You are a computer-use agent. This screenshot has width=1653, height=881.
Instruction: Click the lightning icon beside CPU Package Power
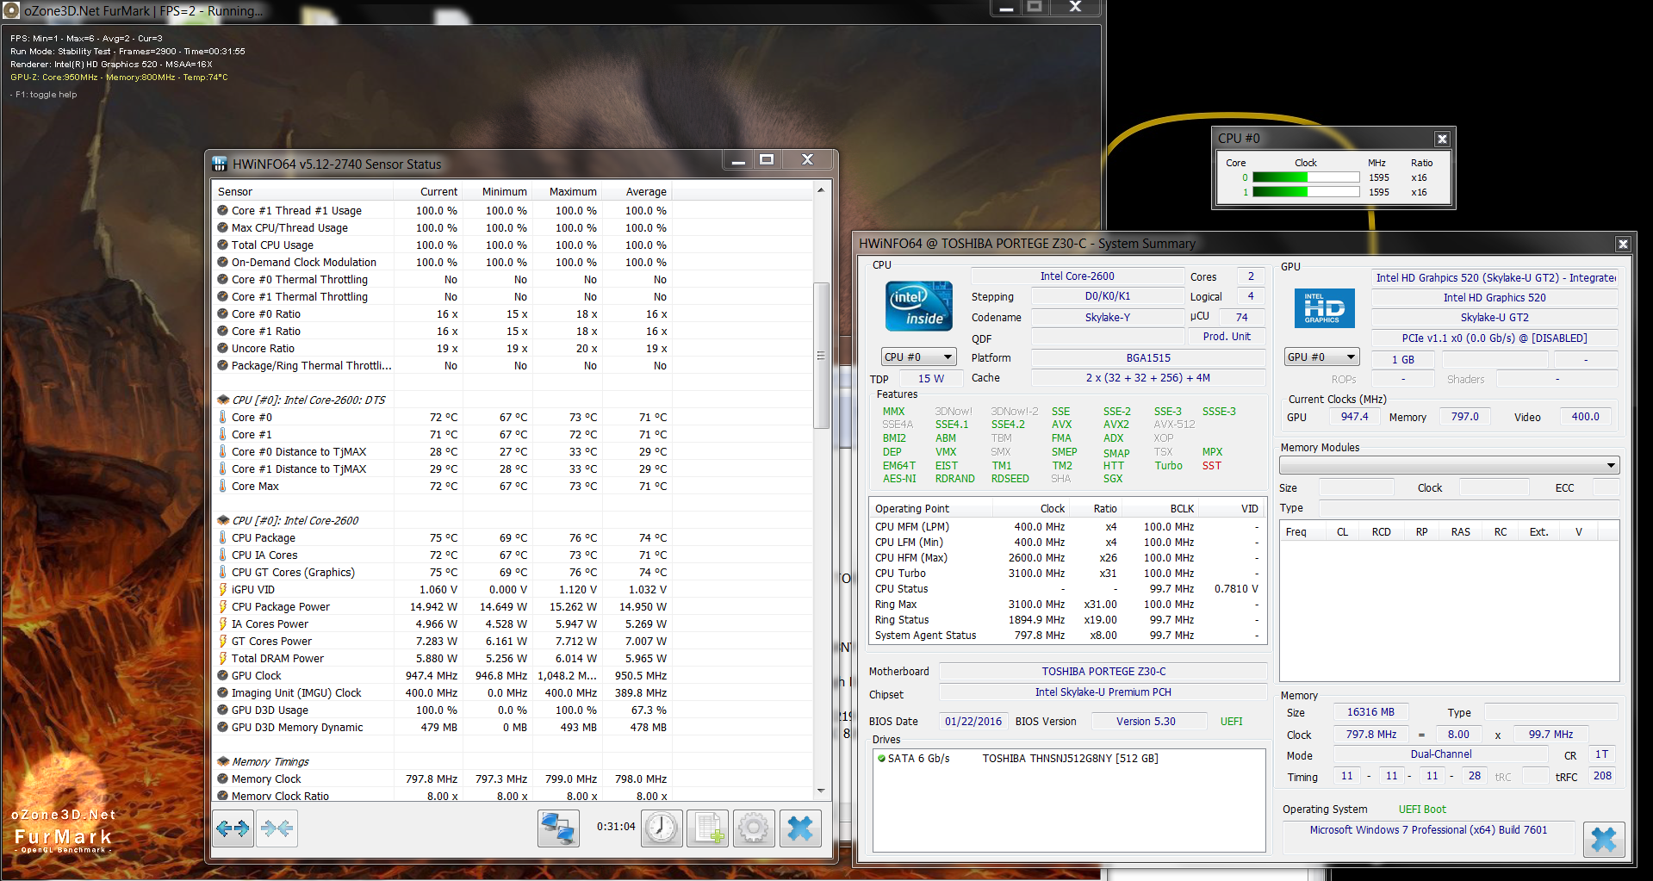point(223,607)
